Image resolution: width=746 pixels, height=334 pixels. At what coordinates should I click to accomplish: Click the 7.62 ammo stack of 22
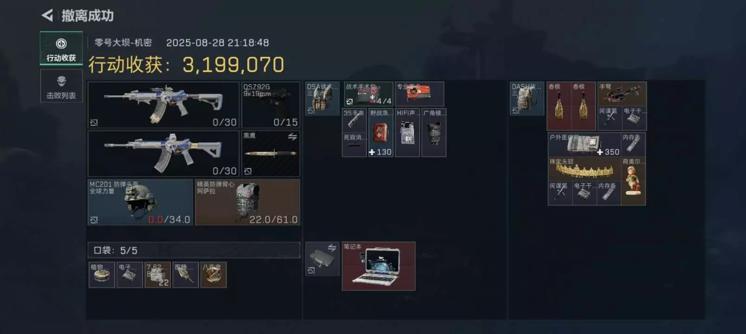coord(158,275)
